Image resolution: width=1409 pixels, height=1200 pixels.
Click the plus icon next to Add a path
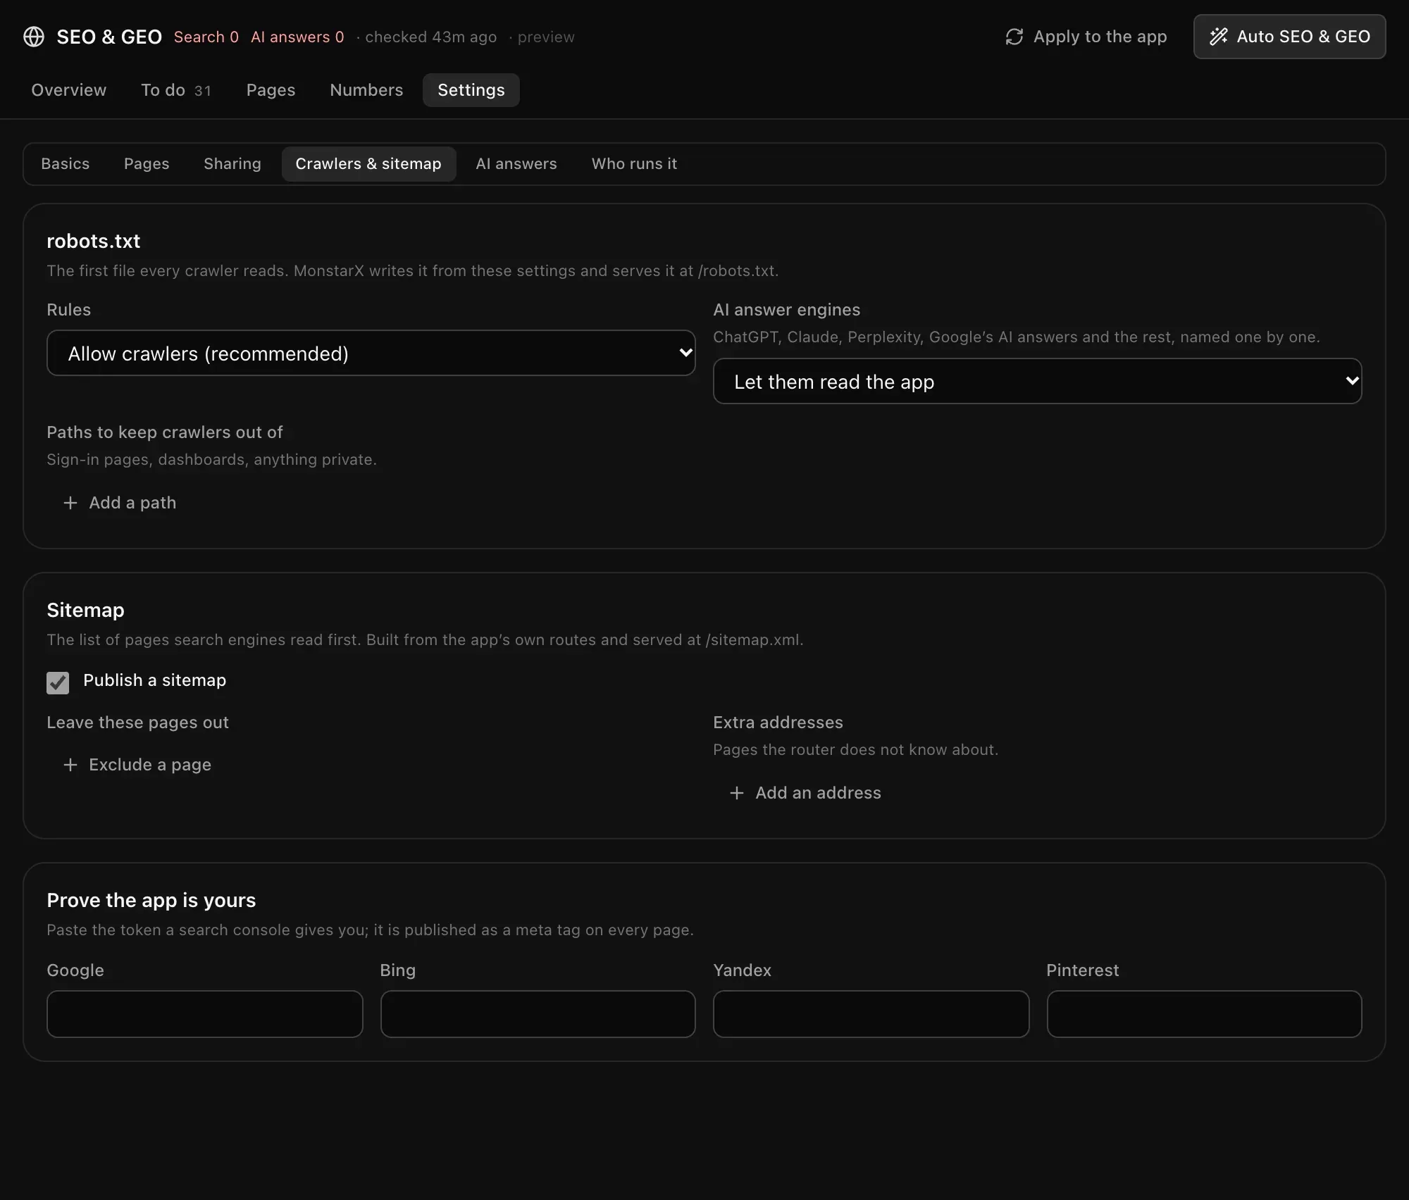coord(70,503)
